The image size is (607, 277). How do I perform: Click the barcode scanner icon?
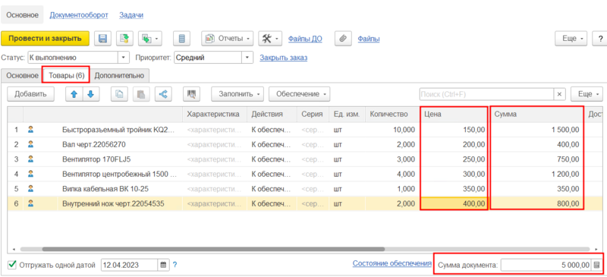pos(192,94)
